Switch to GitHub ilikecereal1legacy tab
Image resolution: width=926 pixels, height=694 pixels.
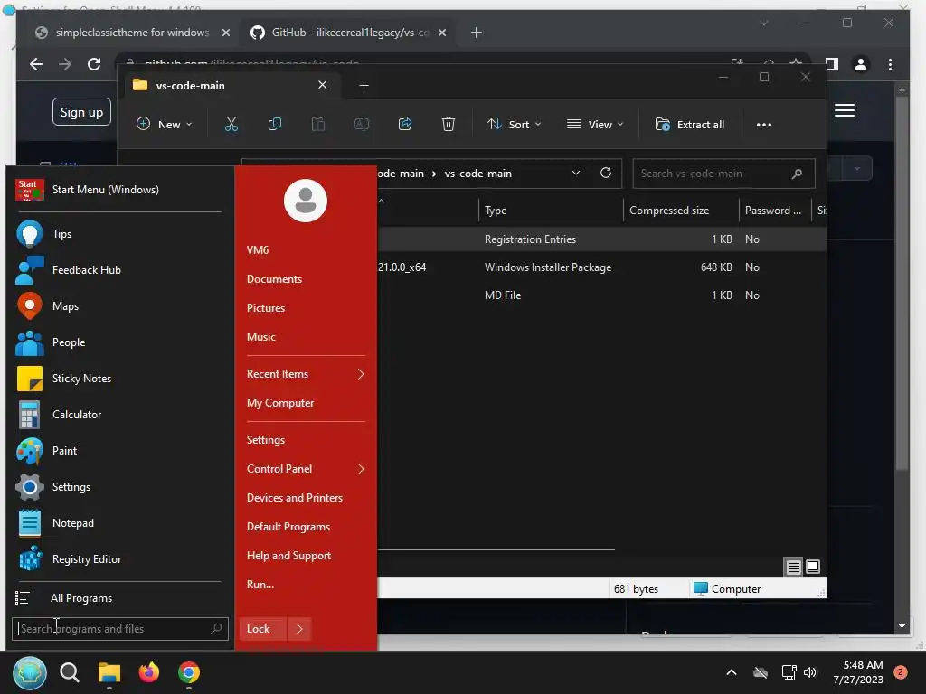coord(349,33)
